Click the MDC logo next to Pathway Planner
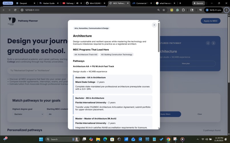The image size is (230, 143). coord(12,21)
